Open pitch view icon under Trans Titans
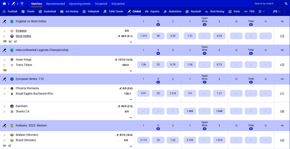The image size is (290, 149). coord(5,70)
